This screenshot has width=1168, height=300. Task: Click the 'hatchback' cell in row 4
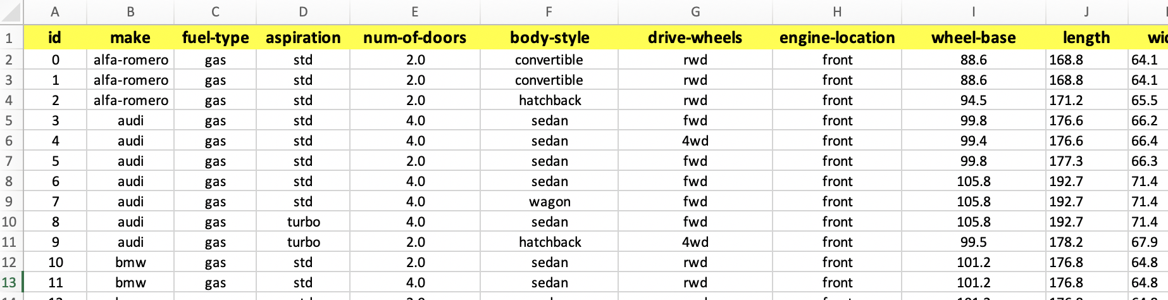pyautogui.click(x=549, y=101)
